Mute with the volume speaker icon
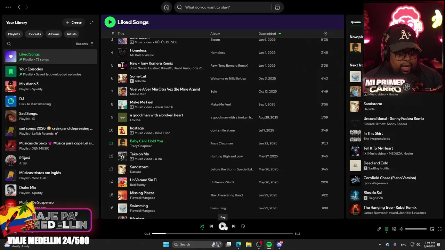Screen dimensions: 445x250 (x=401, y=229)
